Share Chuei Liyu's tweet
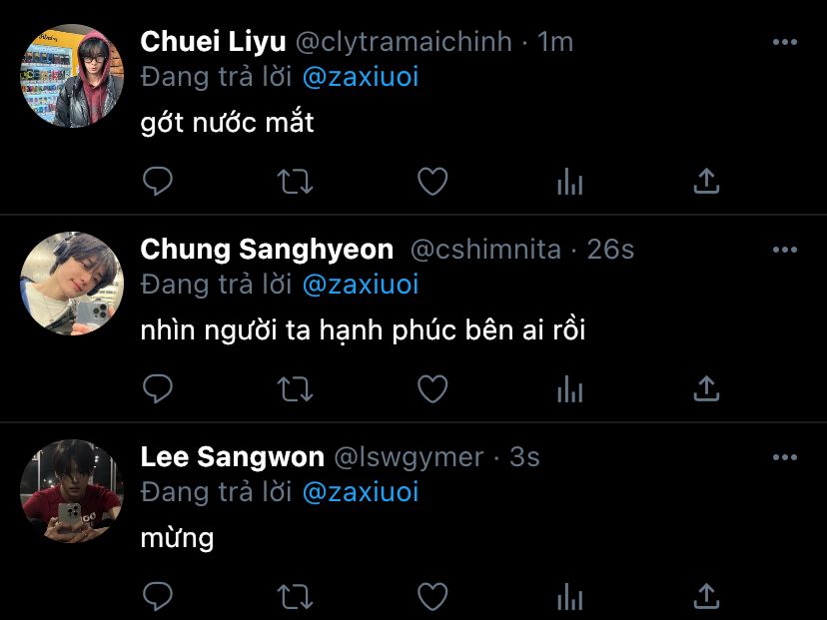The image size is (827, 620). (x=706, y=181)
